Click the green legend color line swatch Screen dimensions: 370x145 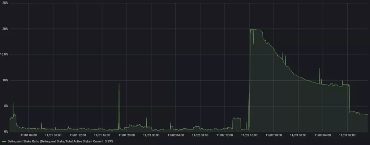(x=4, y=141)
